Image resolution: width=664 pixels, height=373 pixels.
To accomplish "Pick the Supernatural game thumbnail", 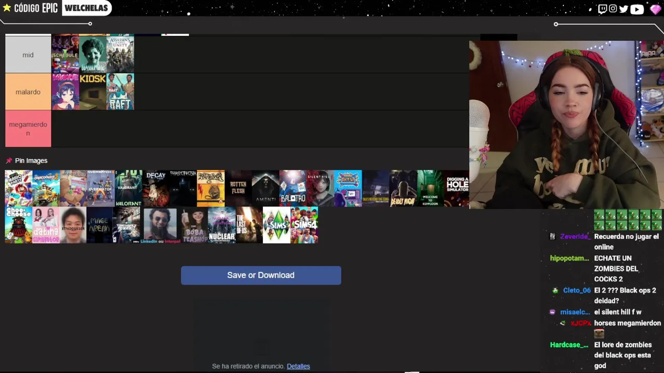I will [x=92, y=54].
